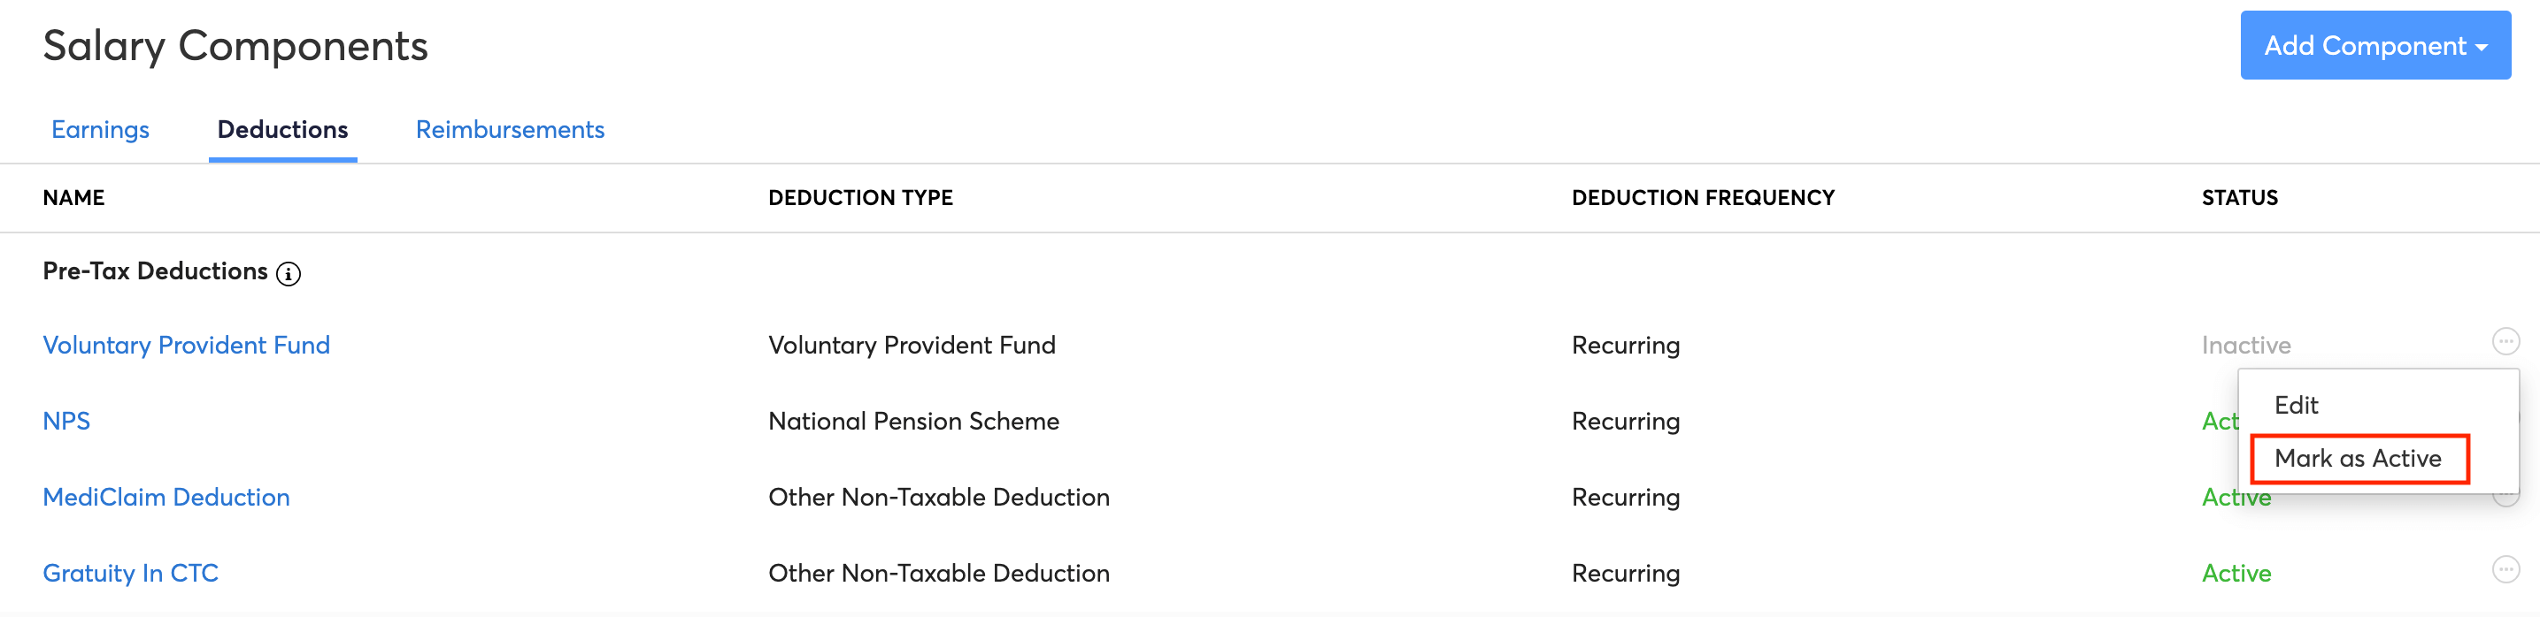Viewport: 2540px width, 617px height.
Task: Choose Edit from the row context menu
Action: 2296,405
